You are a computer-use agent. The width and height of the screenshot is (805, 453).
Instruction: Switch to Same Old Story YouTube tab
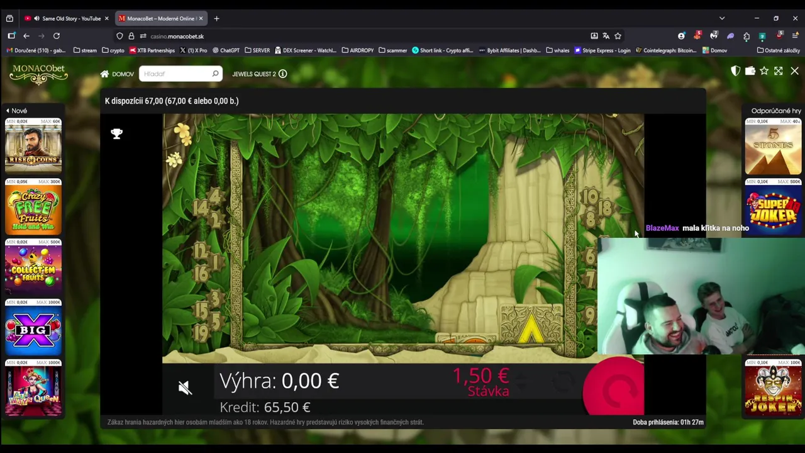point(66,18)
